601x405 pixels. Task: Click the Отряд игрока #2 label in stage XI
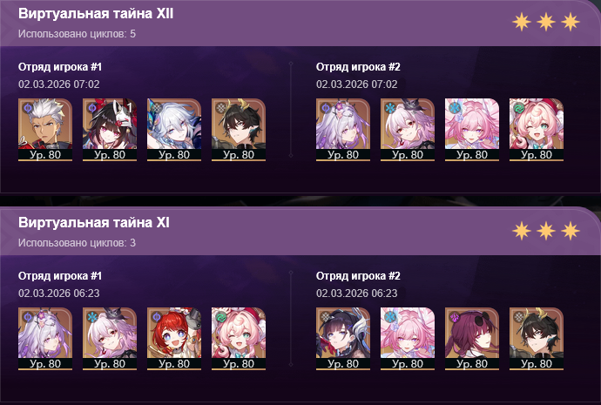(358, 276)
